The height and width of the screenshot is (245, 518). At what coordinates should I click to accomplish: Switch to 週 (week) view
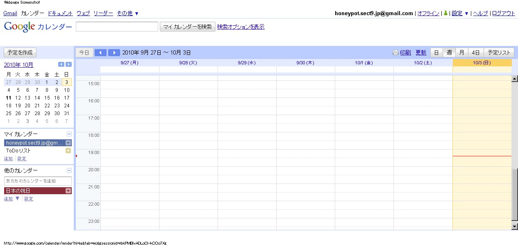click(x=449, y=52)
